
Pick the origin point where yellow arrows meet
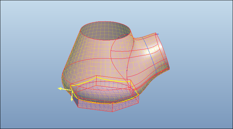point(72,90)
